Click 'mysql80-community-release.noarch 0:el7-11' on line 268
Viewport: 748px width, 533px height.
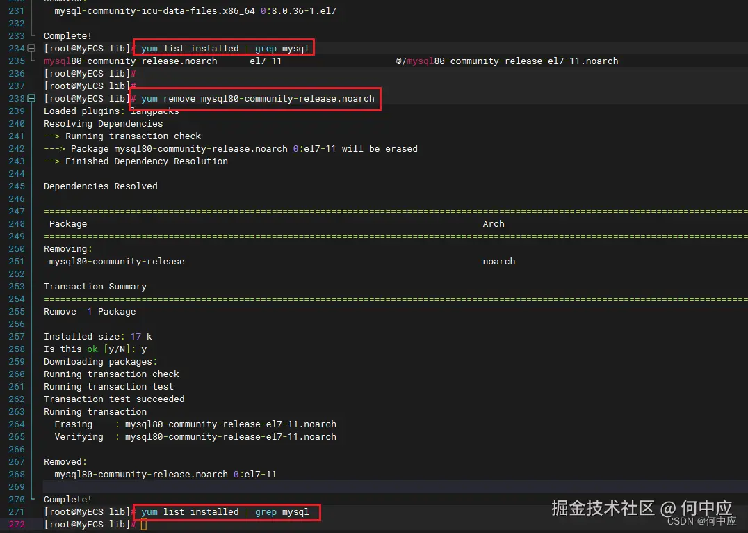(x=165, y=475)
